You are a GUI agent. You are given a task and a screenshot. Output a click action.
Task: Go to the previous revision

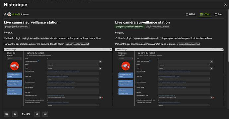pyautogui.click(x=15, y=114)
